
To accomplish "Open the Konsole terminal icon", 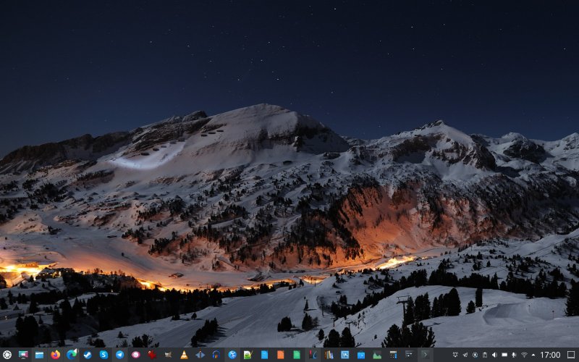I will pyautogui.click(x=425, y=355).
